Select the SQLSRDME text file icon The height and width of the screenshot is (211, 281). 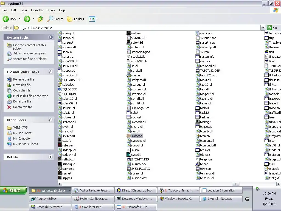[60, 94]
